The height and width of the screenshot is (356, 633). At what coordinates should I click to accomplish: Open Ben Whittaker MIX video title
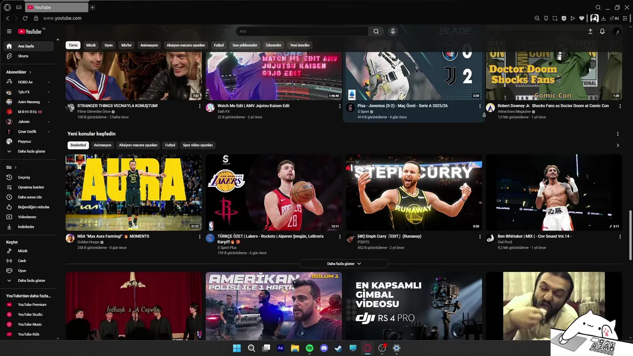pyautogui.click(x=535, y=236)
